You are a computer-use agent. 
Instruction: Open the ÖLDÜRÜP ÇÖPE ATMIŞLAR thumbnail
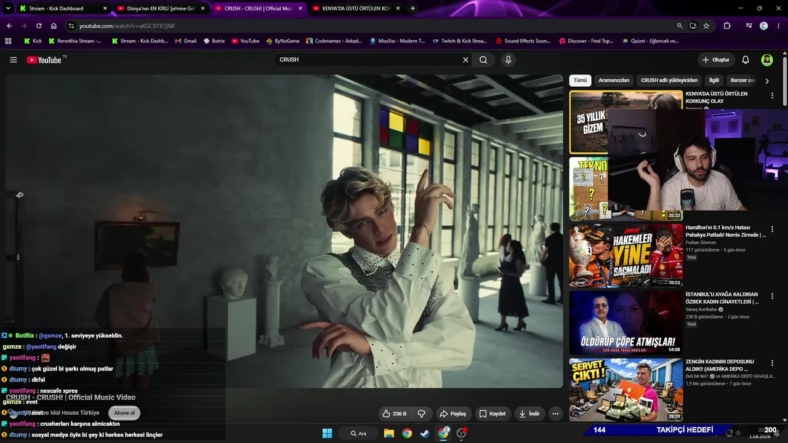point(626,323)
